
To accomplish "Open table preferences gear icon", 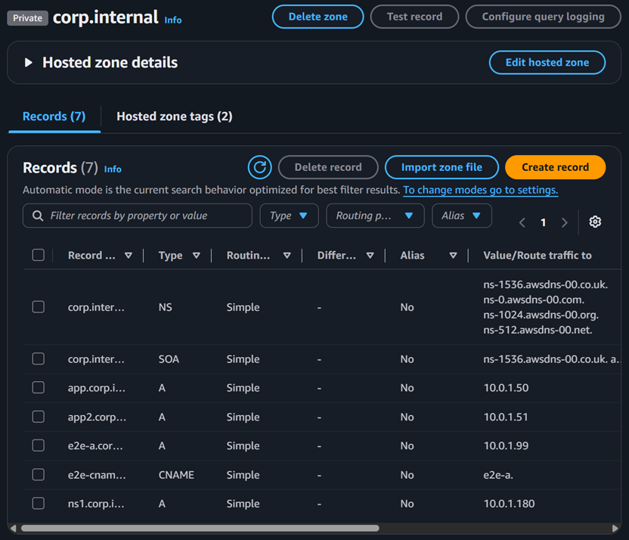I will (x=595, y=222).
